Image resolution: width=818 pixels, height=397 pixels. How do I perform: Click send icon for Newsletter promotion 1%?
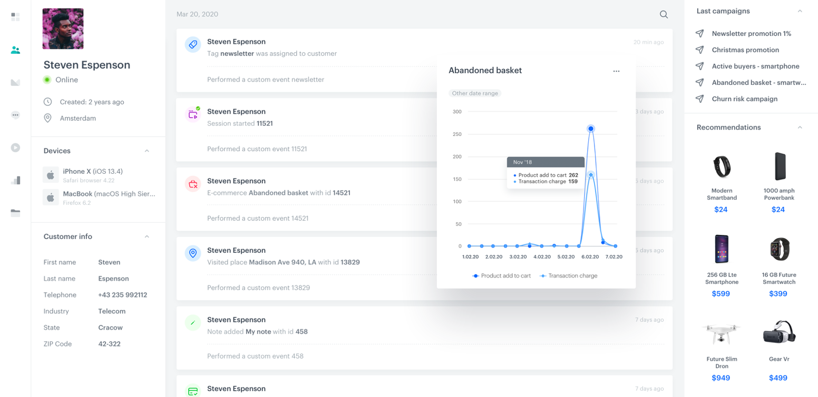pyautogui.click(x=699, y=33)
